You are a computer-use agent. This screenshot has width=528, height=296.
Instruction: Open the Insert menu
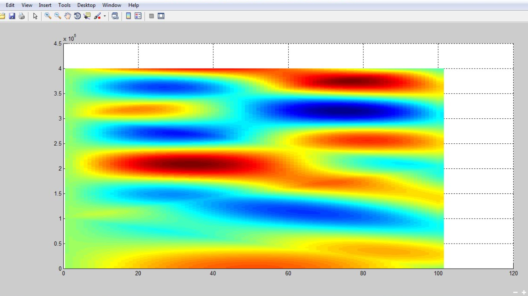tap(45, 5)
